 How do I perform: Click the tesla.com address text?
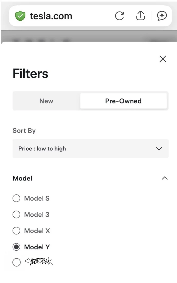[x=51, y=16]
